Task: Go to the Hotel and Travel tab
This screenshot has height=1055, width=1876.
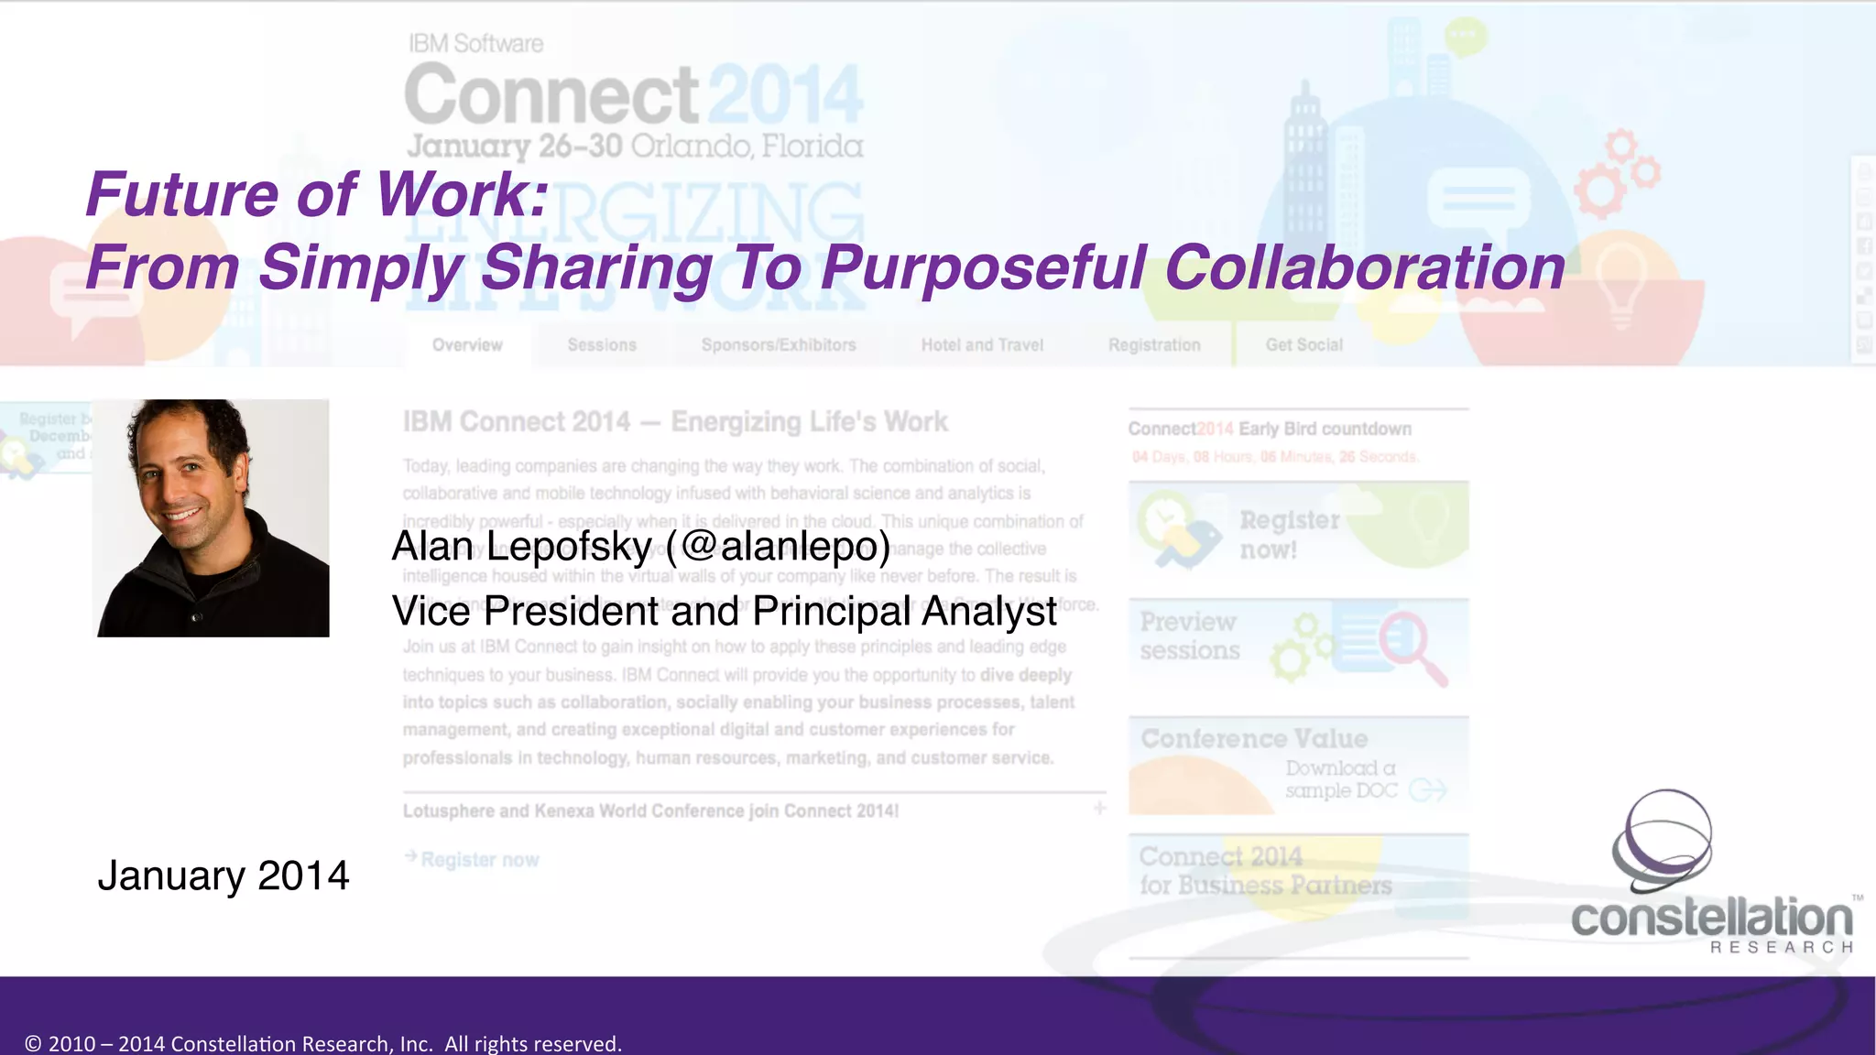Action: click(982, 345)
